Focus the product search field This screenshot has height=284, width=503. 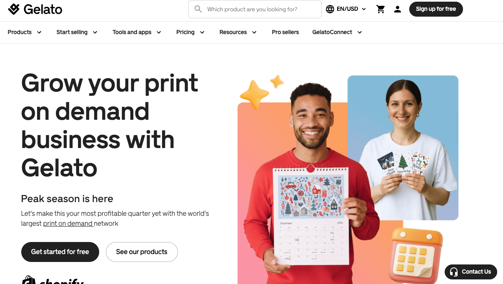[x=255, y=9]
